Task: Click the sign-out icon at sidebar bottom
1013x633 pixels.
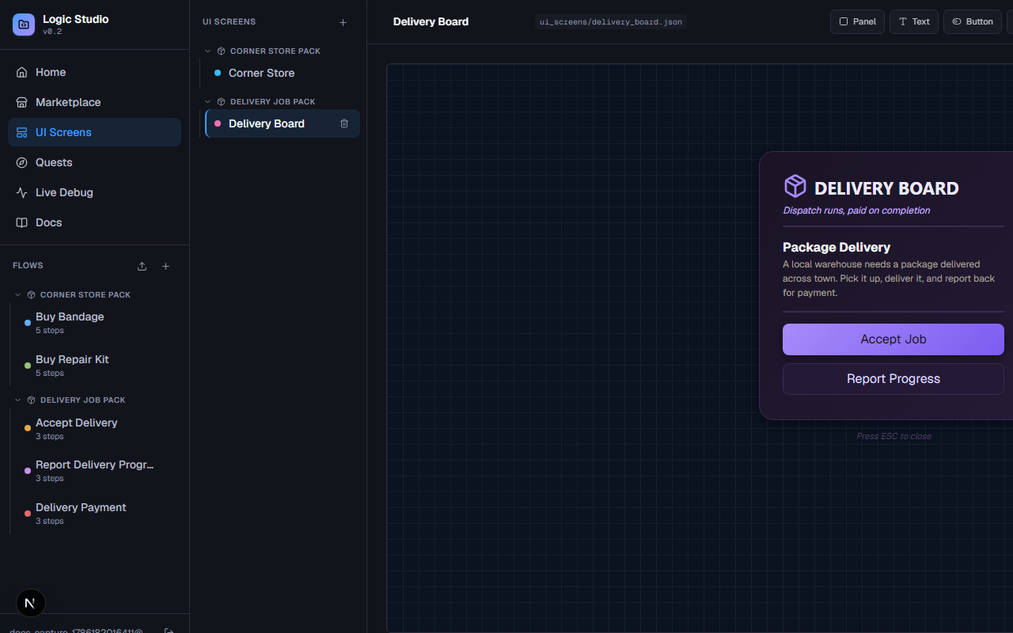Action: coord(169,631)
